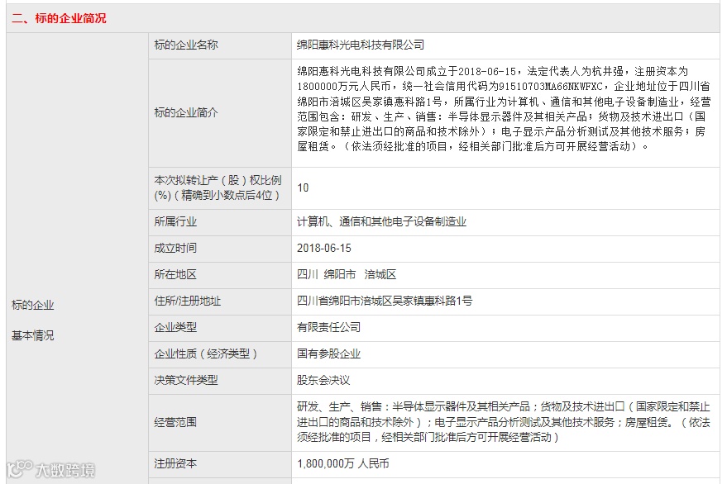727x484 pixels.
Task: Click value 有限责任公司
Action: tap(328, 327)
